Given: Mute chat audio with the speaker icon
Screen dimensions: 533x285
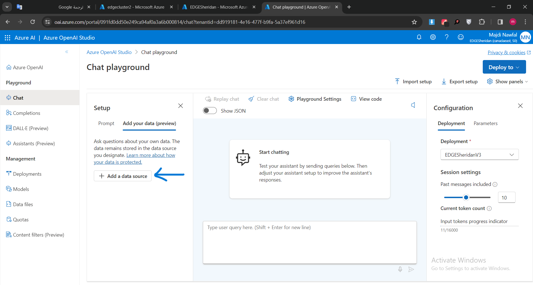Looking at the screenshot, I should click(x=413, y=105).
